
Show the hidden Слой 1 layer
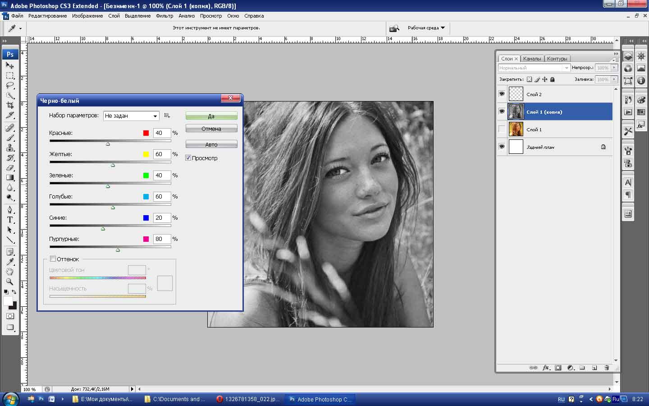coord(502,129)
